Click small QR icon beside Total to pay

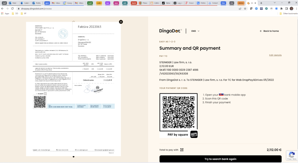182,150
